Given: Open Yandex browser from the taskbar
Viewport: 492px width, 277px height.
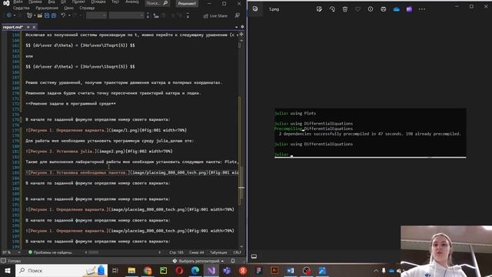Looking at the screenshot, I should tap(243, 270).
